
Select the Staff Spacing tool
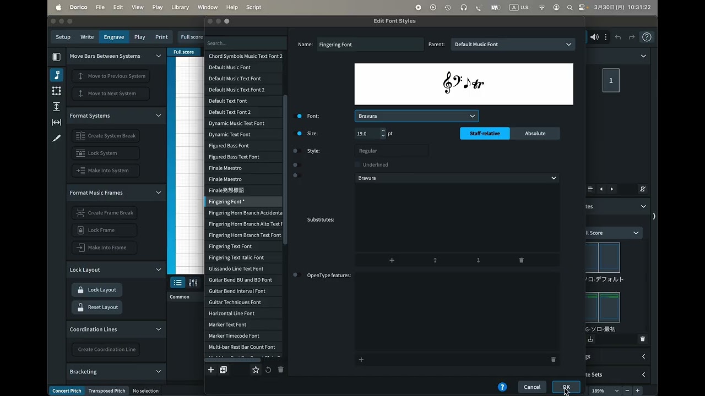pos(56,107)
